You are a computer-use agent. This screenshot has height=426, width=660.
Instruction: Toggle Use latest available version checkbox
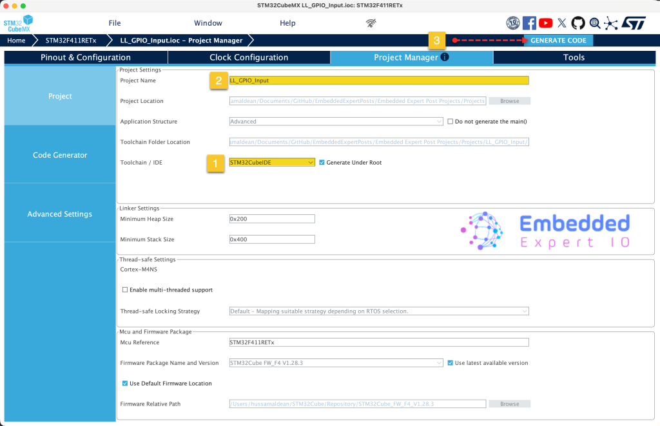pyautogui.click(x=450, y=363)
